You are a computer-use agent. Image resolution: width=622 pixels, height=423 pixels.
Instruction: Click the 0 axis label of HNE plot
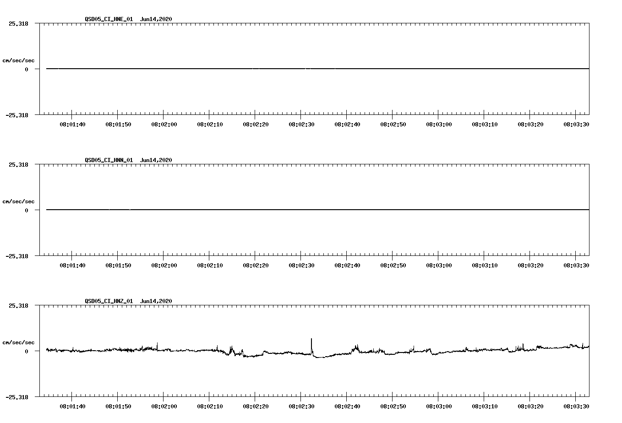pyautogui.click(x=27, y=69)
